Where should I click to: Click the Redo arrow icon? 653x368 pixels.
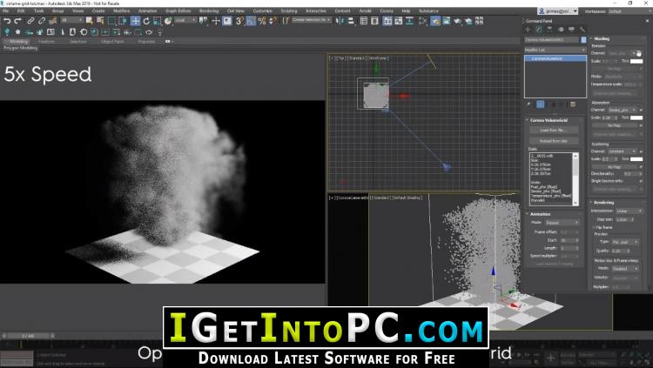click(x=18, y=20)
